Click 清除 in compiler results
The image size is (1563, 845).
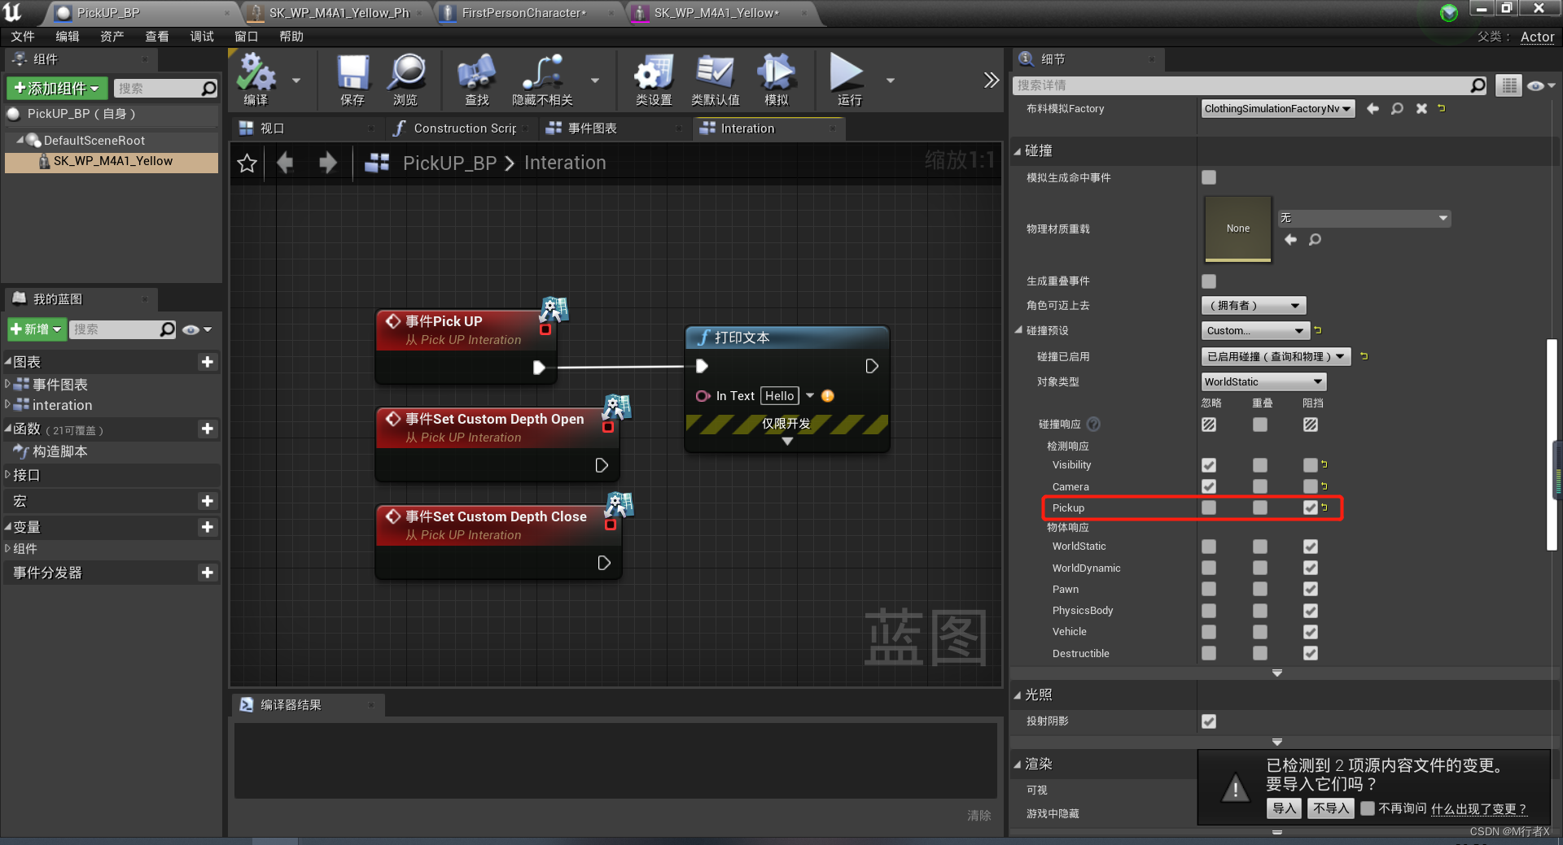click(x=979, y=815)
